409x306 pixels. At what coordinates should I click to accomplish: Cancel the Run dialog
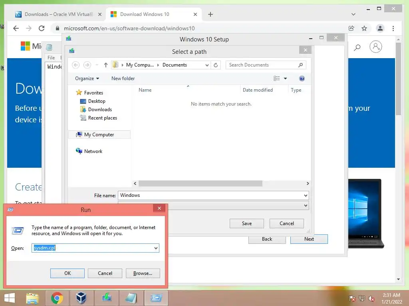105,273
